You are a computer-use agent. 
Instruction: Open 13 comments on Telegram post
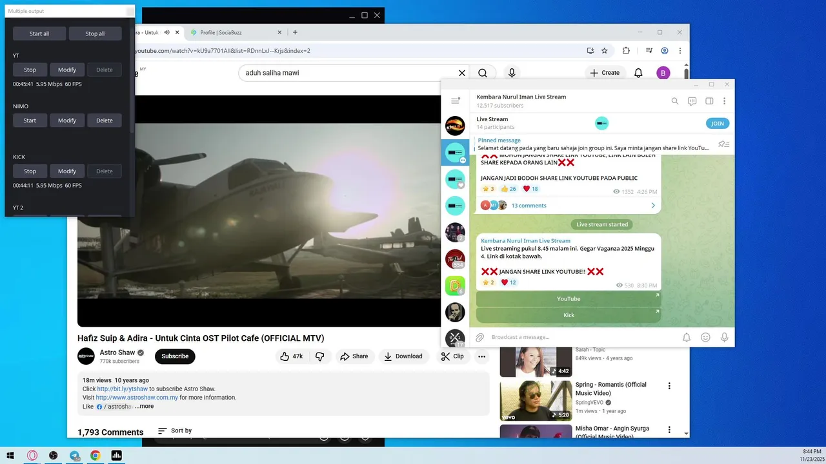[569, 206]
